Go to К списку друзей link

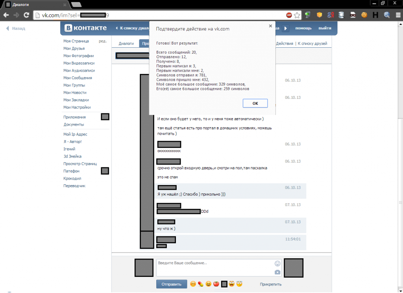pos(312,43)
